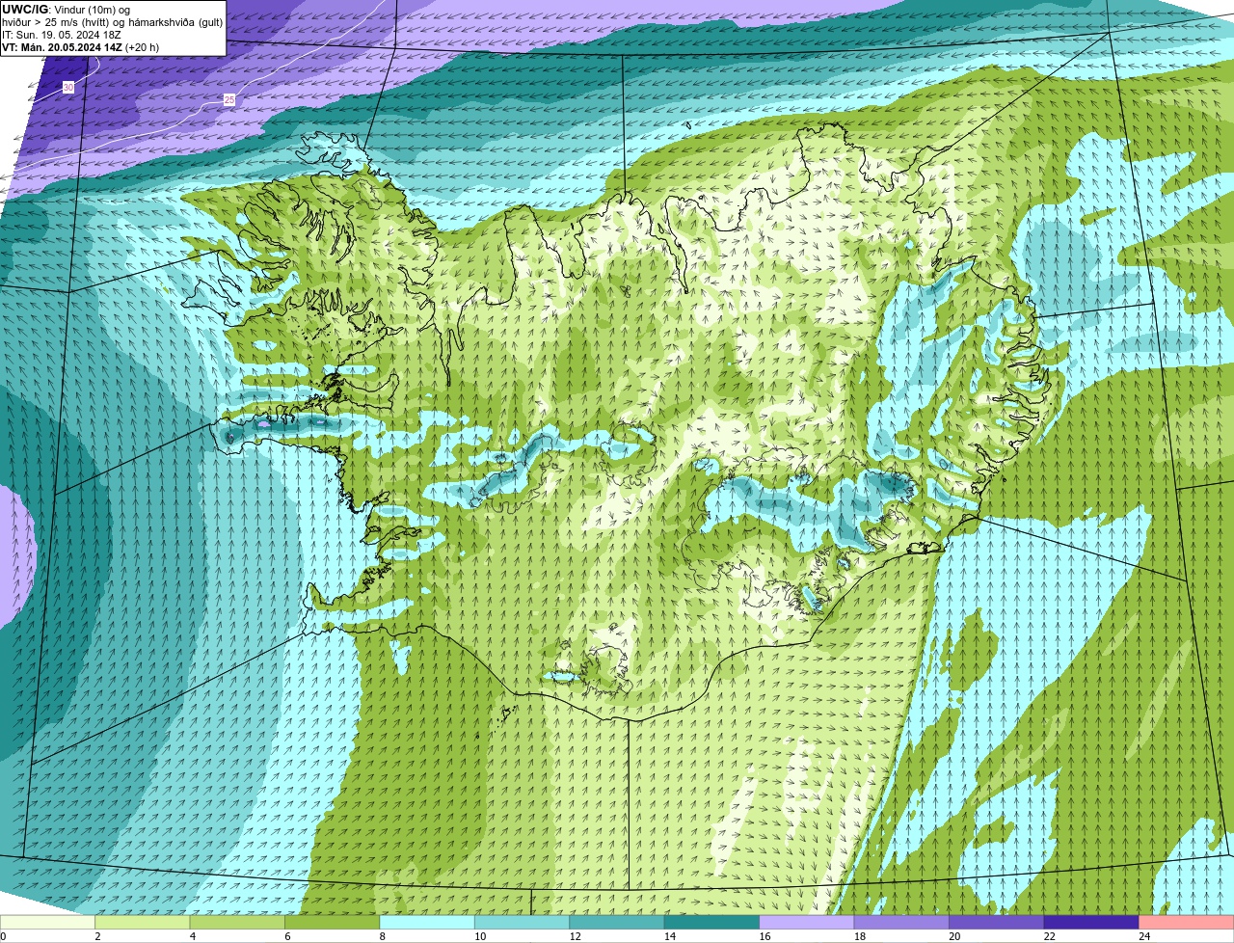Click the light green 2–4 legend swatch
Image resolution: width=1234 pixels, height=943 pixels.
143,923
